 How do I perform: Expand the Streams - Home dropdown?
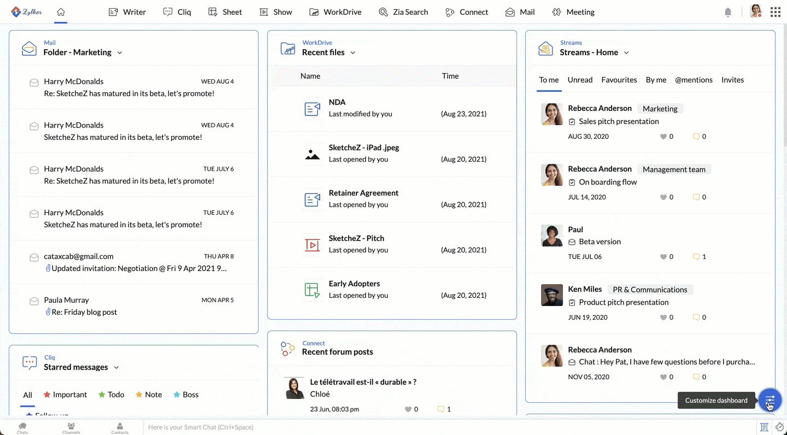[626, 53]
